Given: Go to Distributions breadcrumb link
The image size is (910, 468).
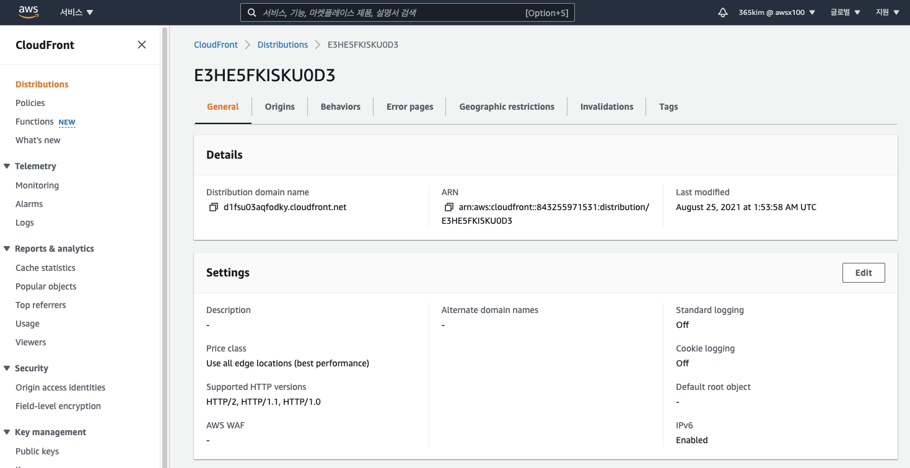Looking at the screenshot, I should [x=282, y=45].
